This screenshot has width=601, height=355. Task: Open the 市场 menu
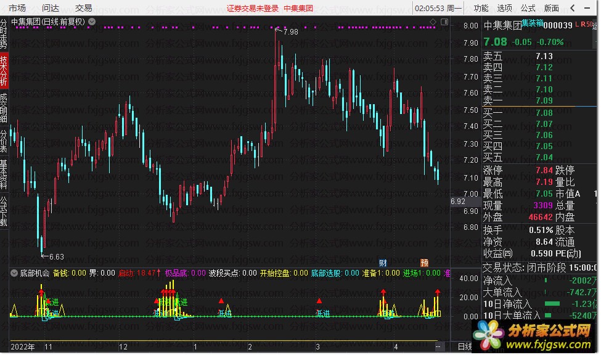[x=17, y=7]
